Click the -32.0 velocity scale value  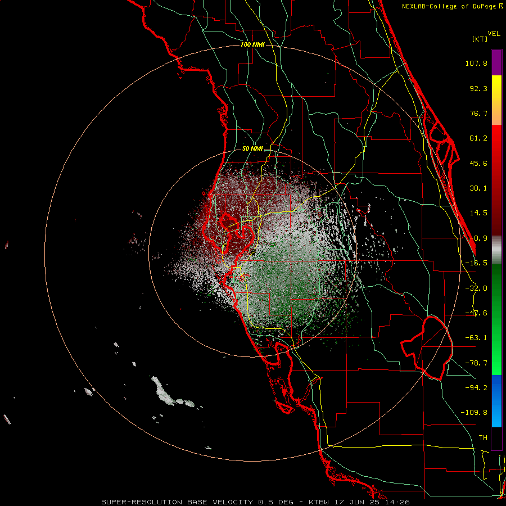[x=476, y=288]
